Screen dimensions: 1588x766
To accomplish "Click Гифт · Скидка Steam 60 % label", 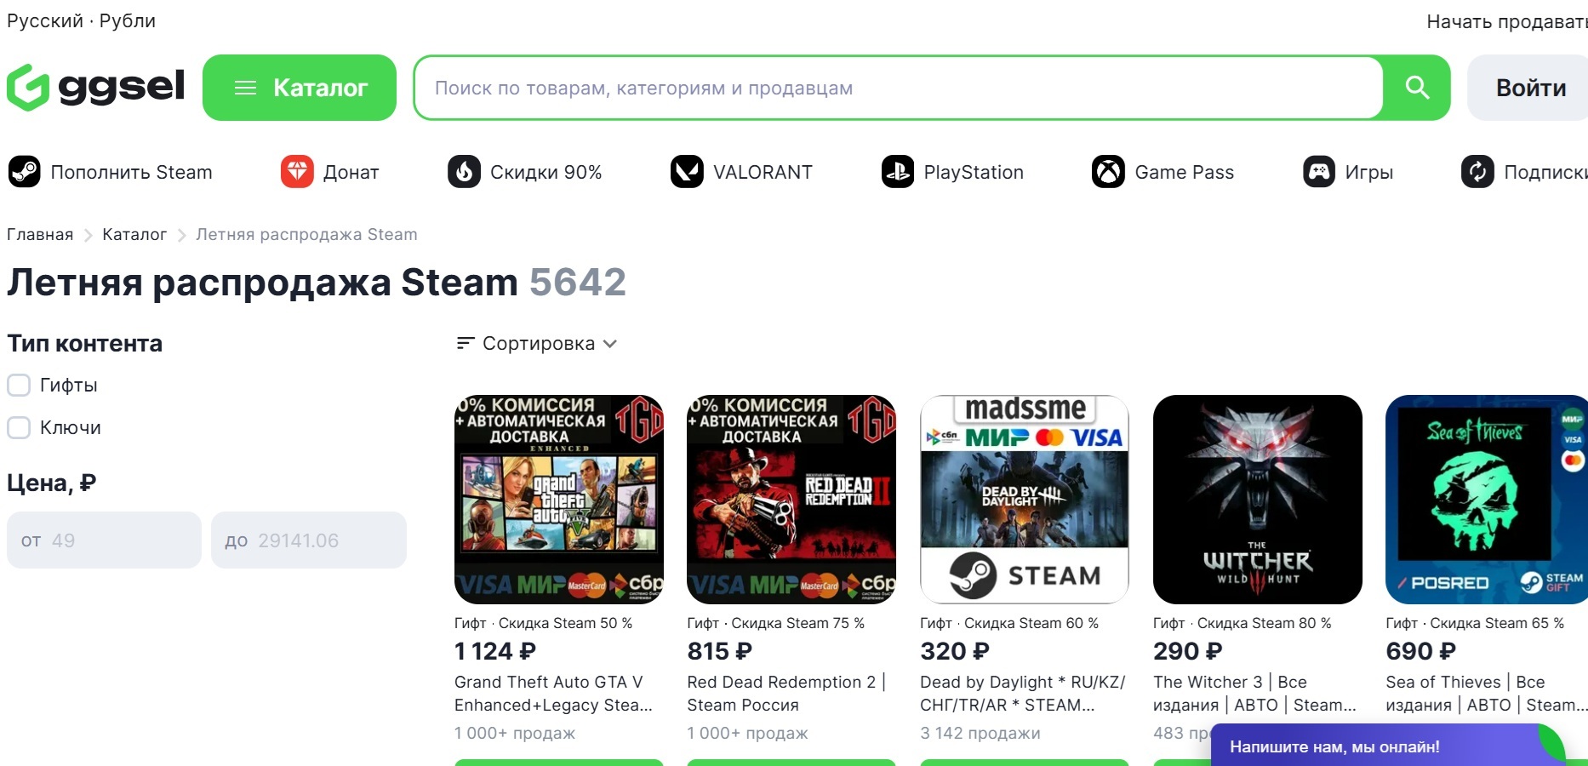I will [x=1009, y=623].
